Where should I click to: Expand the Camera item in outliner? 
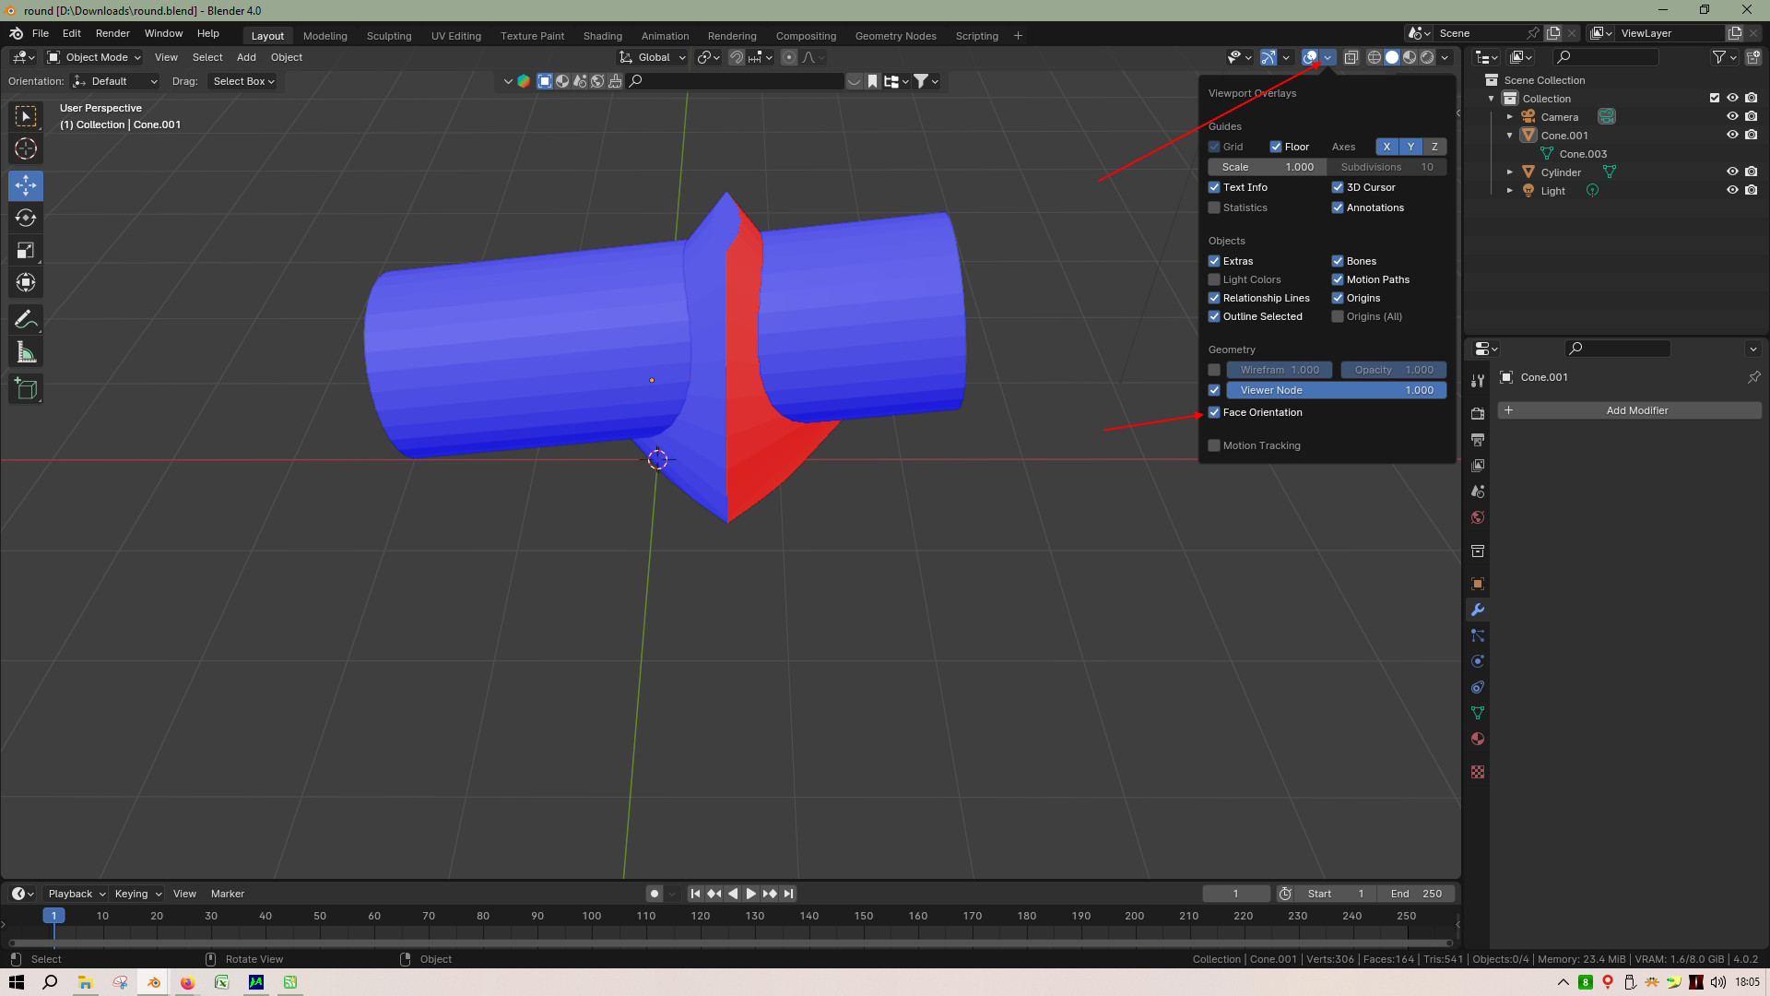(x=1510, y=117)
